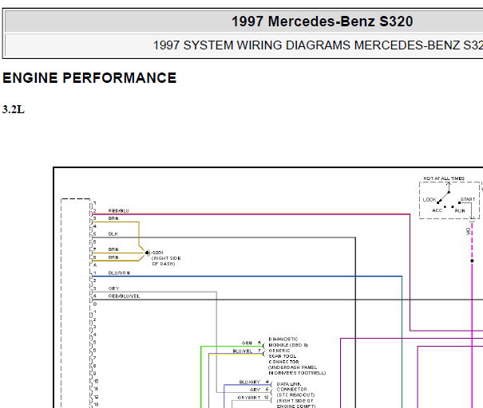Click the 'BRN' wire label at pin 7
Image resolution: width=483 pixels, height=408 pixels.
pyautogui.click(x=113, y=249)
